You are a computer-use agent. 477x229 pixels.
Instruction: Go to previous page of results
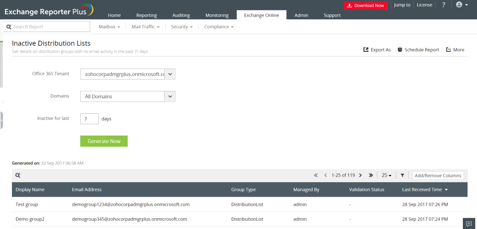pos(325,175)
